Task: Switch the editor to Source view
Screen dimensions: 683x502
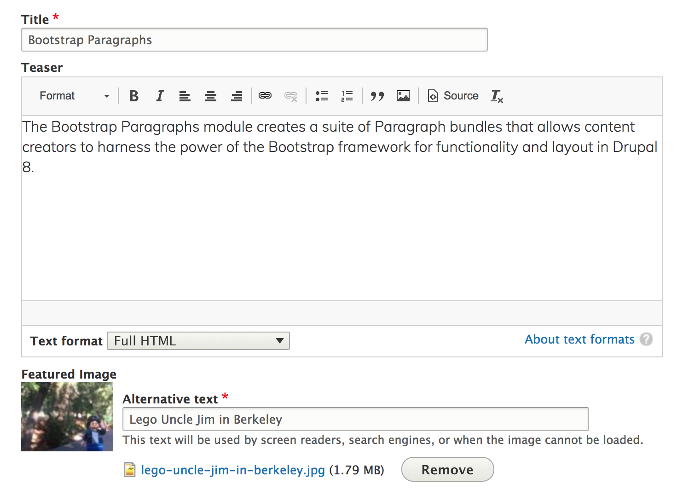Action: point(453,96)
